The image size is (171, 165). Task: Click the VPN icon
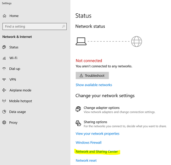tap(4, 79)
